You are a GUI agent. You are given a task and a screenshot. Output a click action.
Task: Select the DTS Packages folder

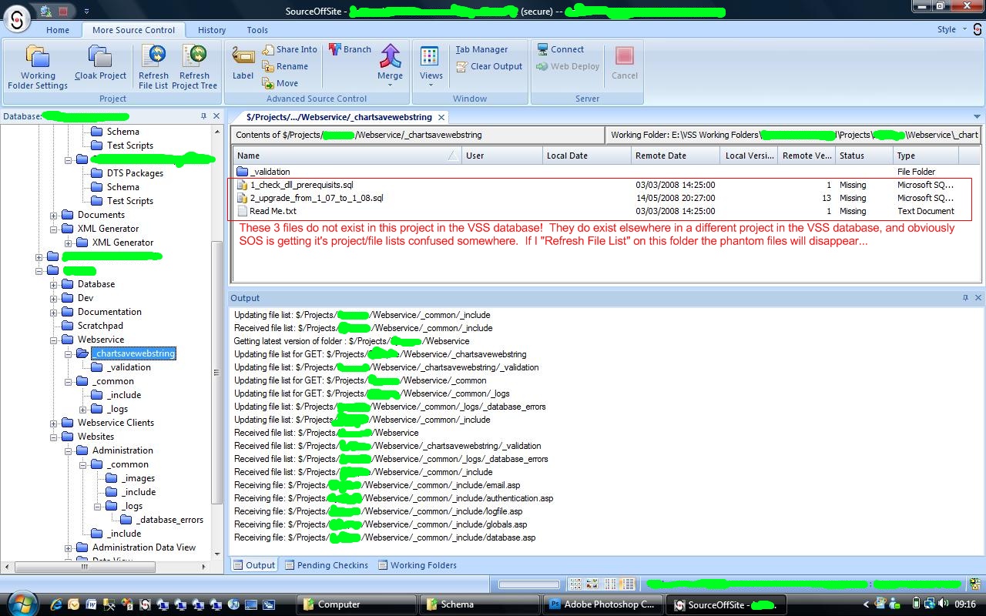coord(135,173)
